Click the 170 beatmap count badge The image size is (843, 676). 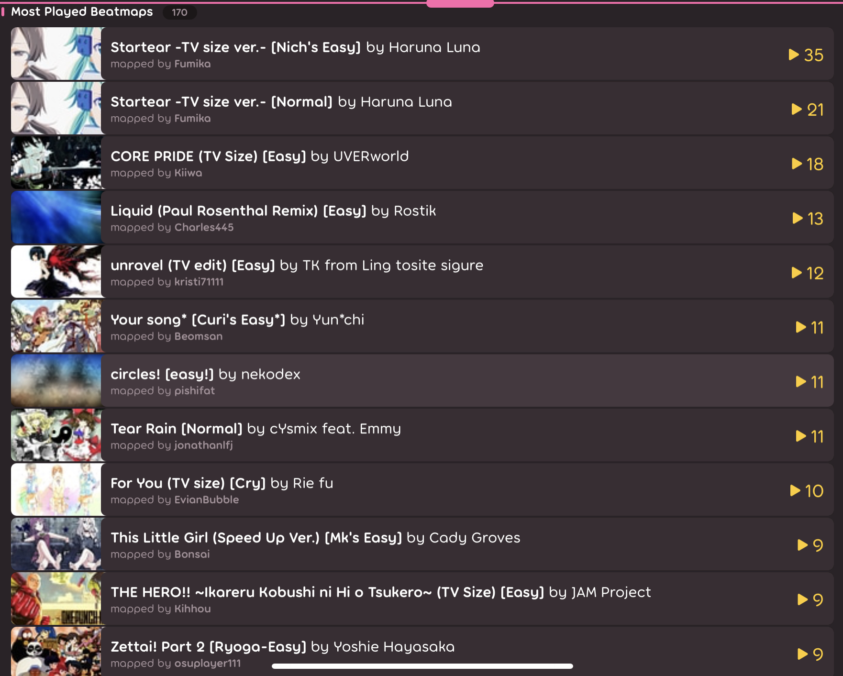pos(180,12)
